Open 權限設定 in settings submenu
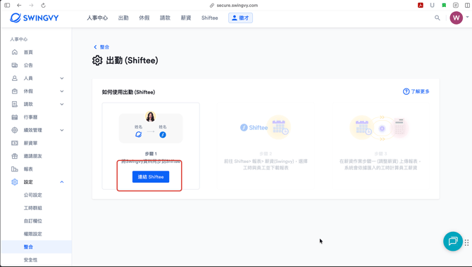This screenshot has width=472, height=267. click(33, 234)
